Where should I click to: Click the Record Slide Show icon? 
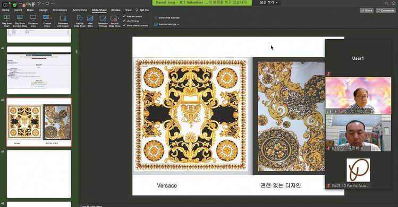tap(114, 19)
